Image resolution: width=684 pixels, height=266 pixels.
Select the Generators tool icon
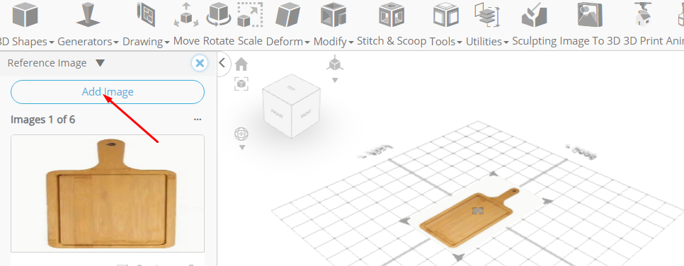pos(88,14)
